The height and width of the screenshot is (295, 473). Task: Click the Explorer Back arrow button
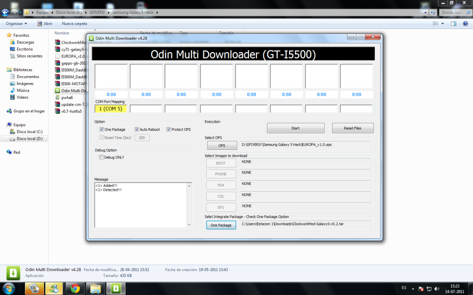click(x=5, y=12)
